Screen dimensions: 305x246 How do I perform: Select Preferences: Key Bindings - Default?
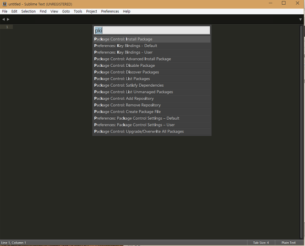pyautogui.click(x=152, y=46)
